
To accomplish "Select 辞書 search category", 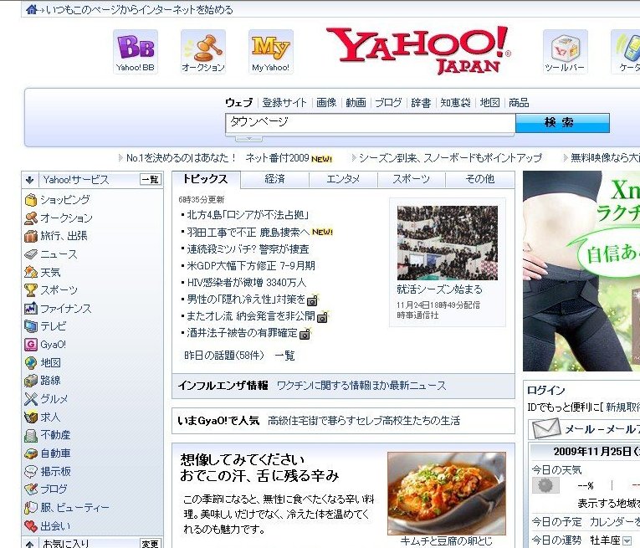I will click(421, 102).
